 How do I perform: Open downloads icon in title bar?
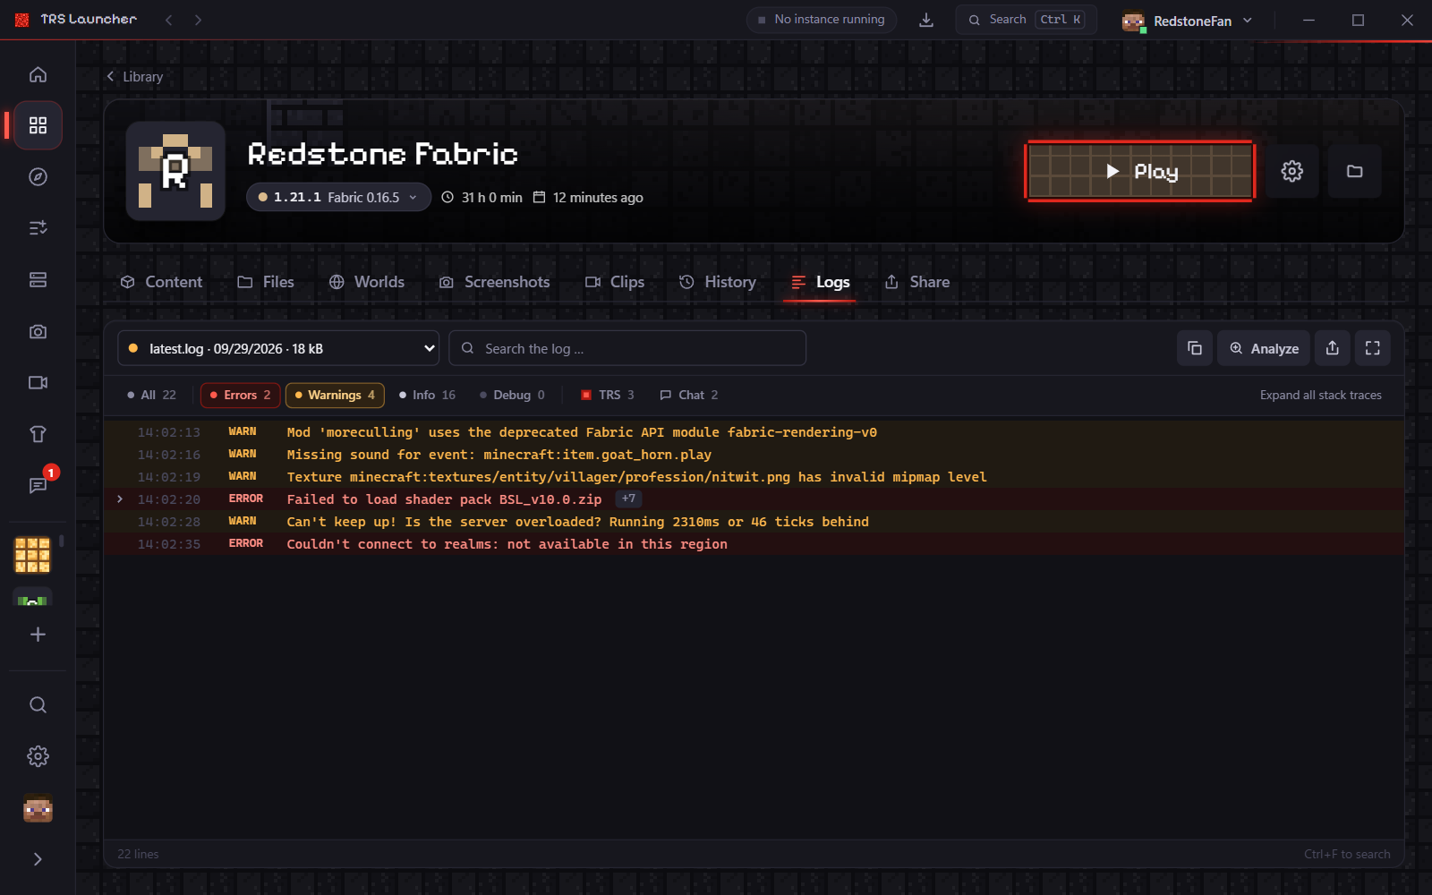[926, 20]
